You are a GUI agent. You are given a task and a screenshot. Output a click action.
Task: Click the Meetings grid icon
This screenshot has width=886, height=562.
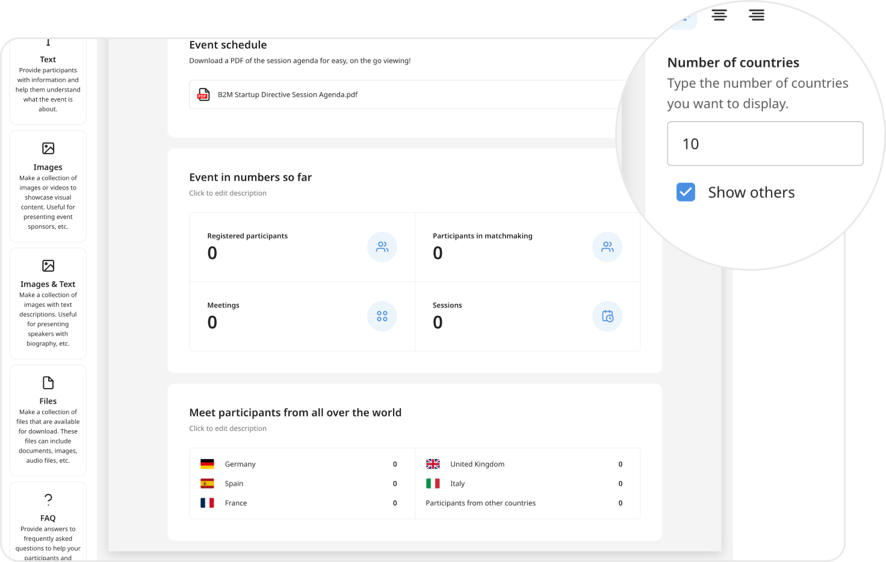pyautogui.click(x=382, y=316)
